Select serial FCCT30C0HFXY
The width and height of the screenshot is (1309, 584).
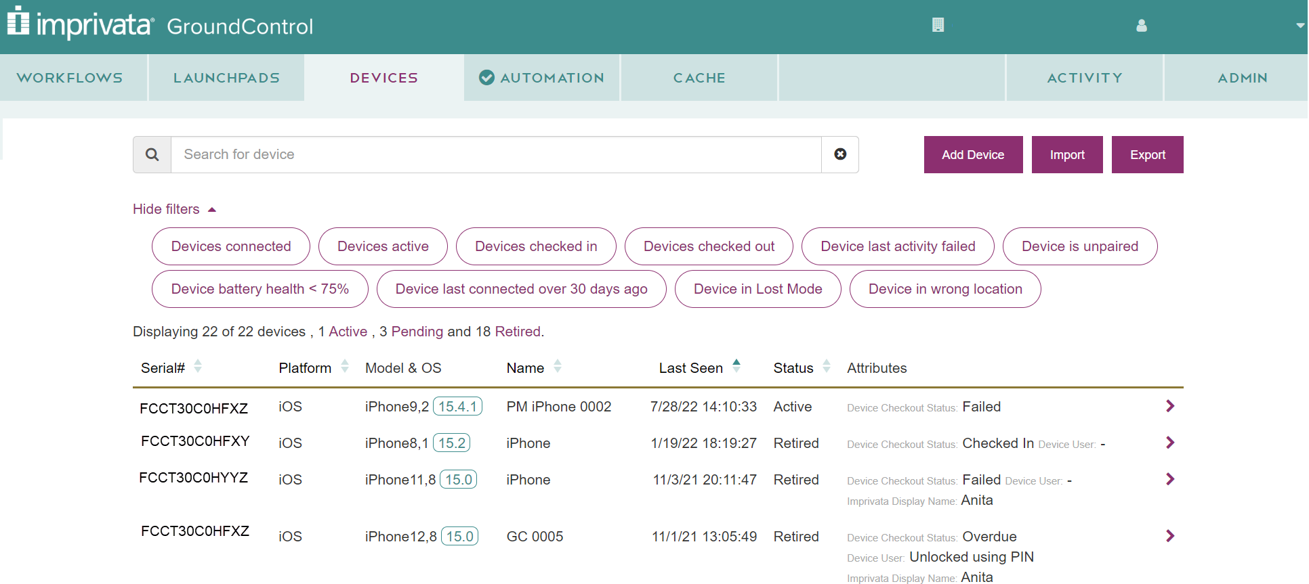click(195, 441)
